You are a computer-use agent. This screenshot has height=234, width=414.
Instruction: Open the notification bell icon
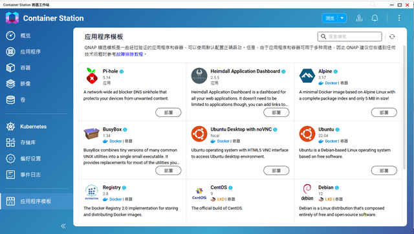pos(375,18)
